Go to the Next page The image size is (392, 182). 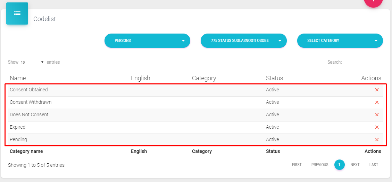(355, 165)
